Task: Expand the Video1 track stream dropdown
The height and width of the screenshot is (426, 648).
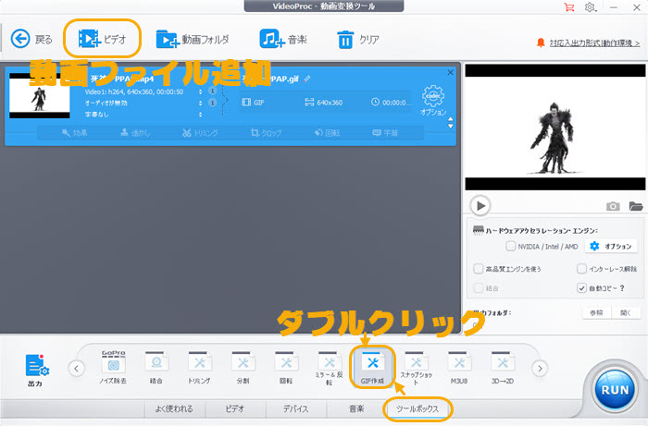Action: click(201, 91)
